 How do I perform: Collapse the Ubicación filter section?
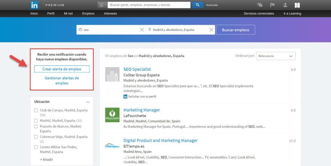[88, 102]
